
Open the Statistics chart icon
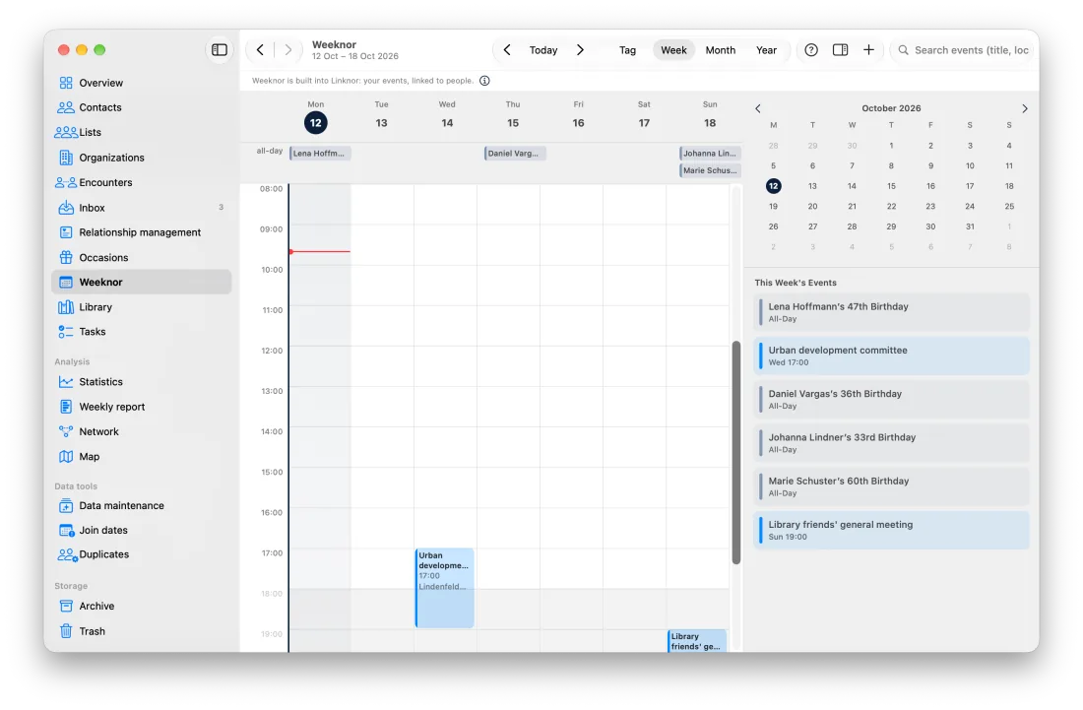tap(66, 382)
